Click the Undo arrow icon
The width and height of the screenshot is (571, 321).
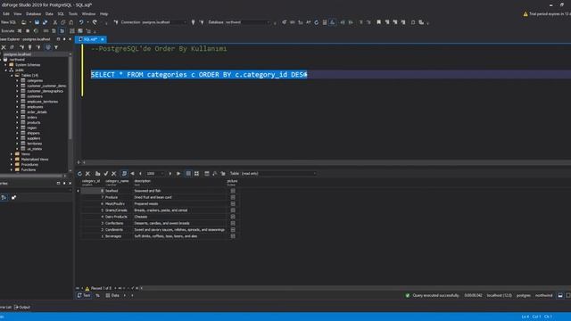pos(81,22)
